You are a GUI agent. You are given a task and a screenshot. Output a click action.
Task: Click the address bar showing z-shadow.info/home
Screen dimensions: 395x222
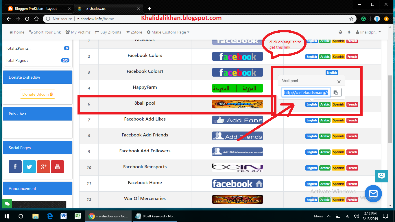point(200,19)
